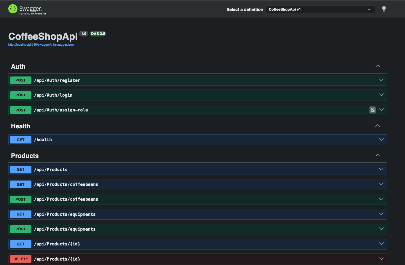Expand the GET equipments endpoint chevron
Screen dimensions: 405x265
point(381,214)
